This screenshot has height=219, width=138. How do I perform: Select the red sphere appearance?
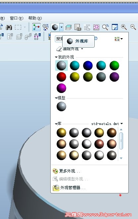click(61, 77)
